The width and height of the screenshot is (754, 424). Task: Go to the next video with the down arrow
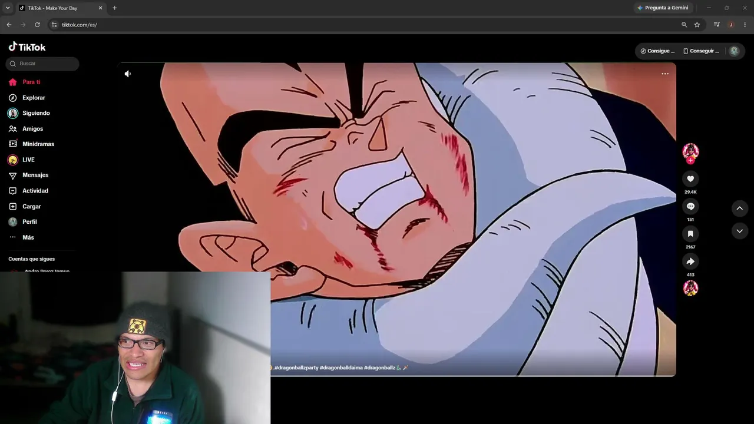click(739, 231)
